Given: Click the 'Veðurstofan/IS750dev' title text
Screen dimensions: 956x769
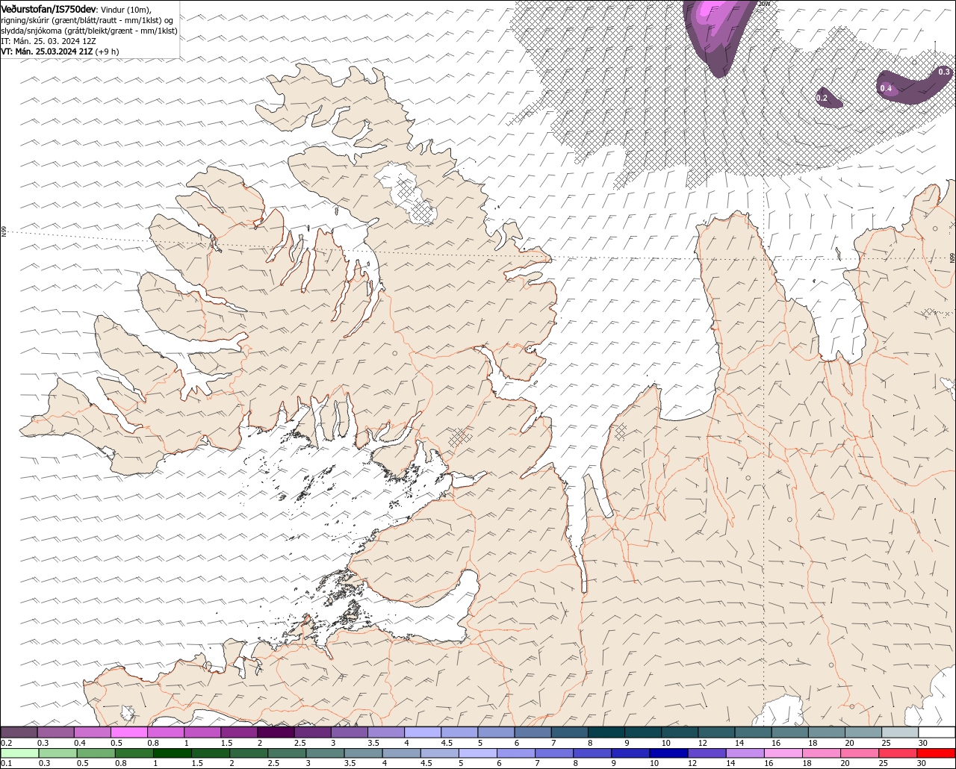Looking at the screenshot, I should (x=49, y=9).
